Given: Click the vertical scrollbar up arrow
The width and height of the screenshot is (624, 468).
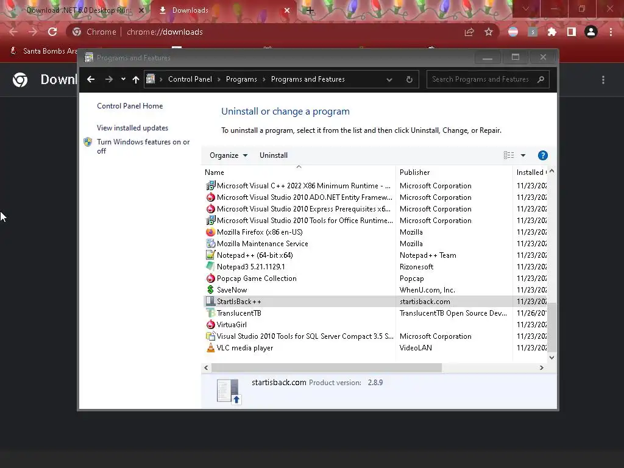Looking at the screenshot, I should 551,171.
